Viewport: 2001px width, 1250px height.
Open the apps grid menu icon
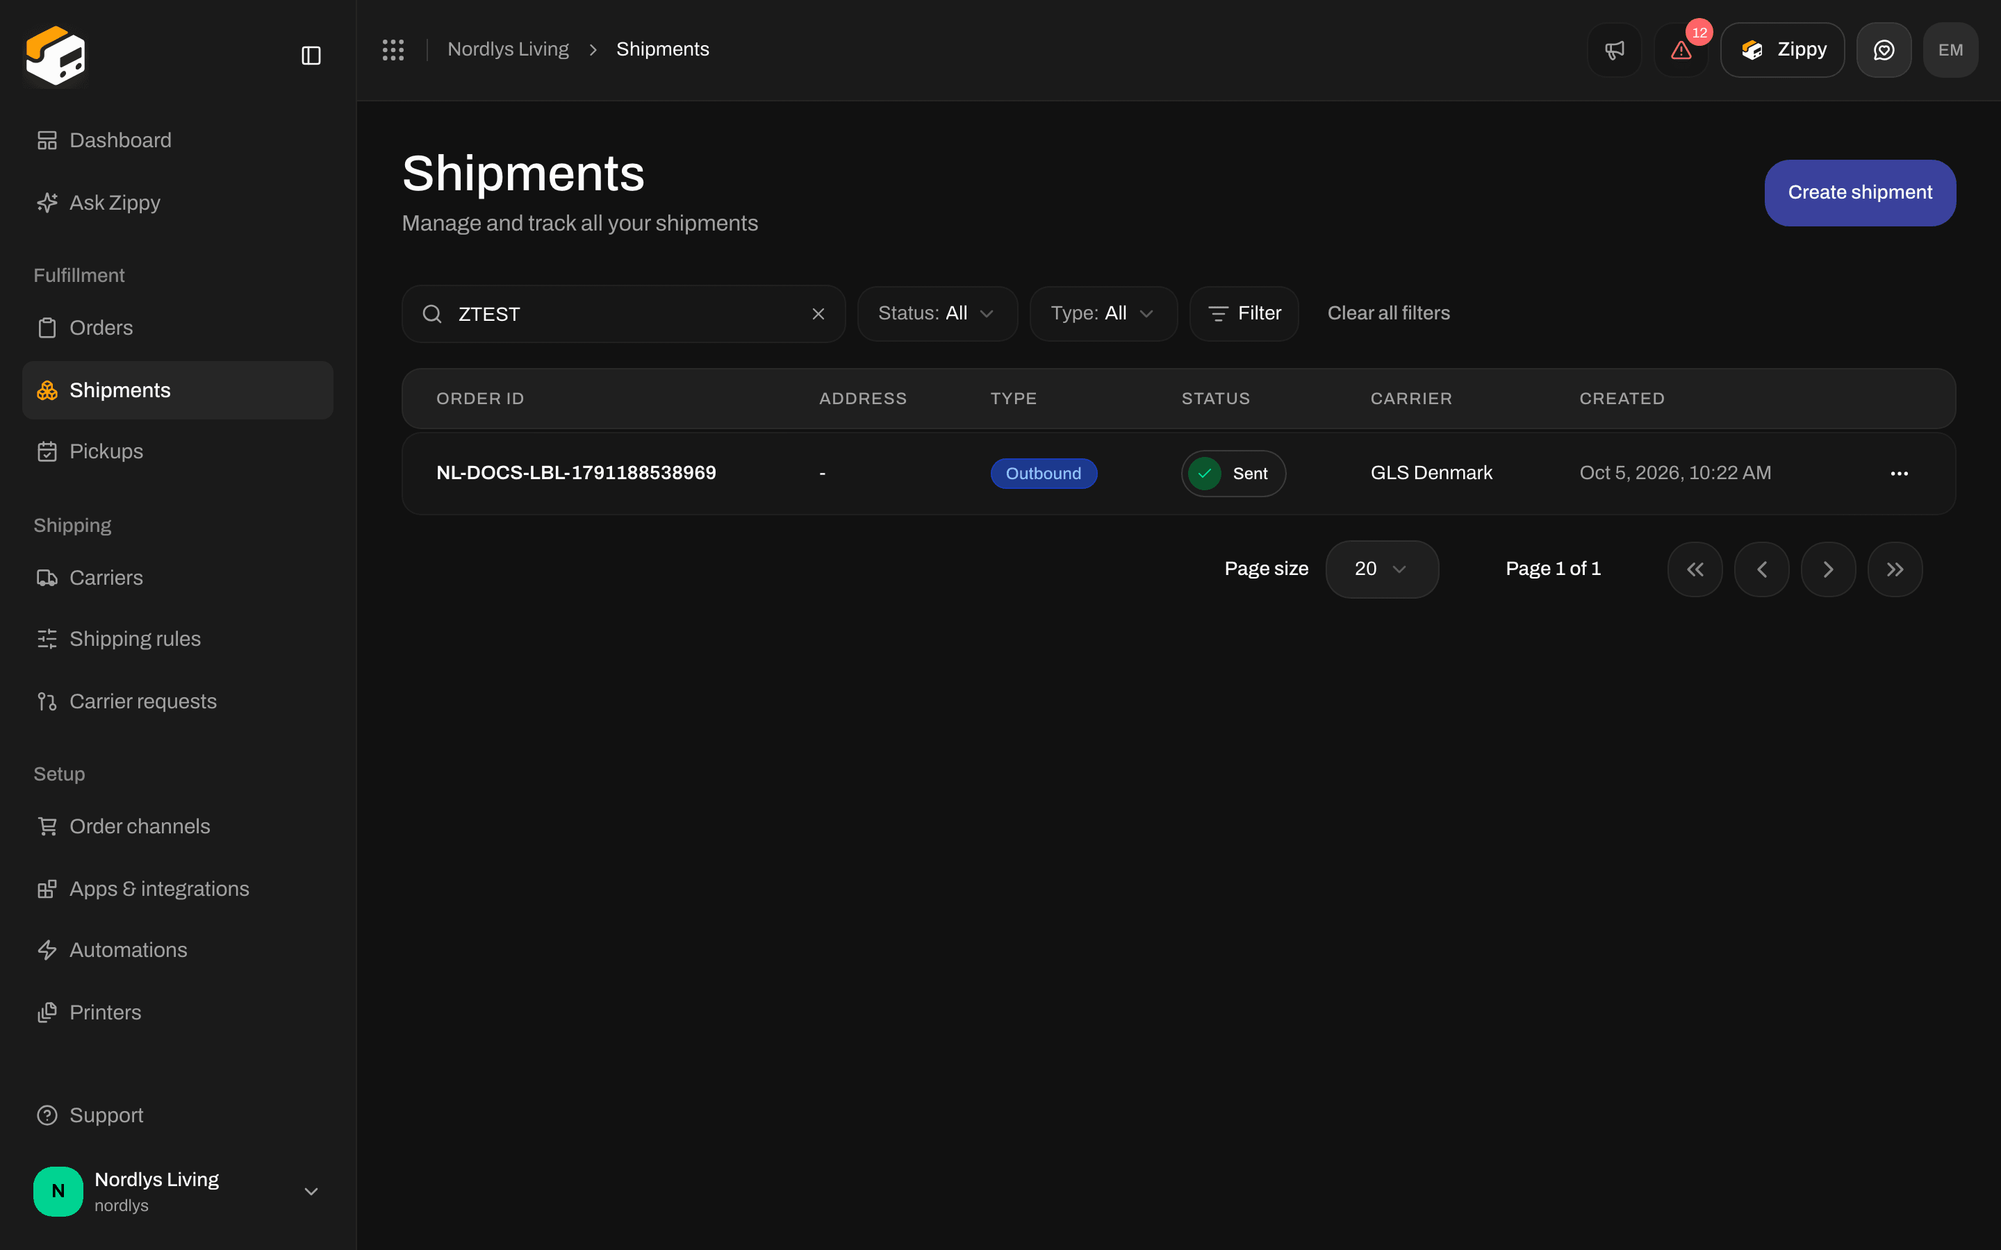[x=393, y=49]
